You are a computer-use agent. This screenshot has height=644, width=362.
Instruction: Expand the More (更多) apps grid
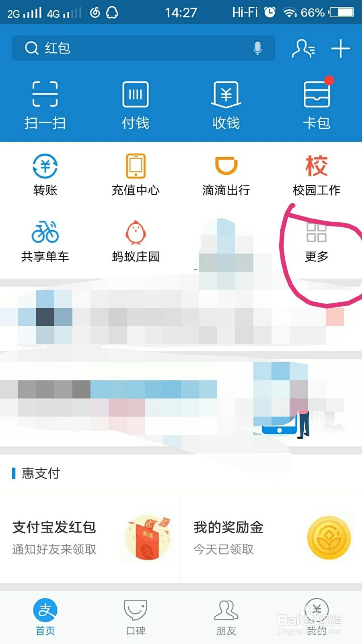[x=317, y=242]
